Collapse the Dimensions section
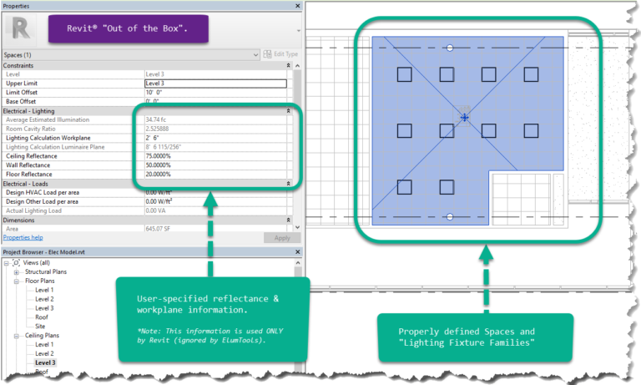The height and width of the screenshot is (385, 641). point(288,220)
